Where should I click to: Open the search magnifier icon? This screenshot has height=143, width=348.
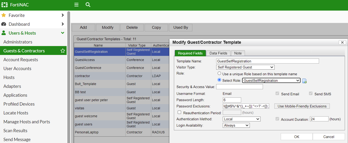tap(88, 5)
